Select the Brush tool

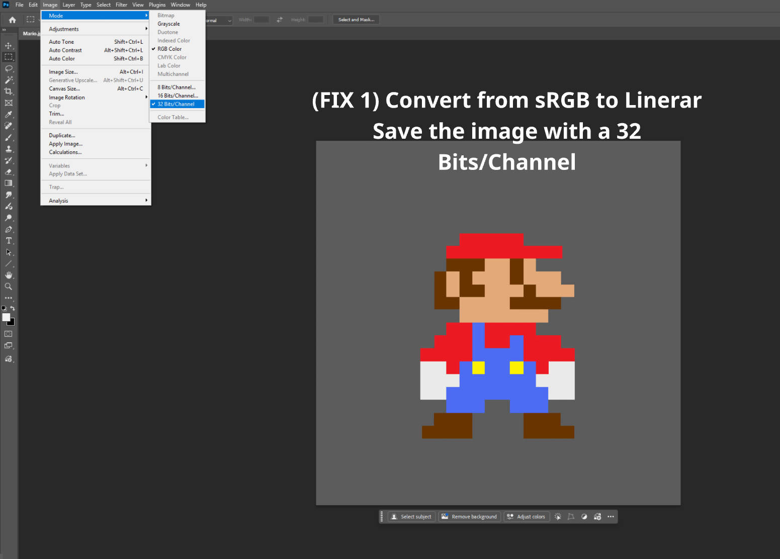[x=9, y=137]
